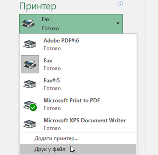Image resolution: width=158 pixels, height=155 pixels.
Task: Choose Adobe PDF#:6 printer name
Action: click(x=61, y=41)
